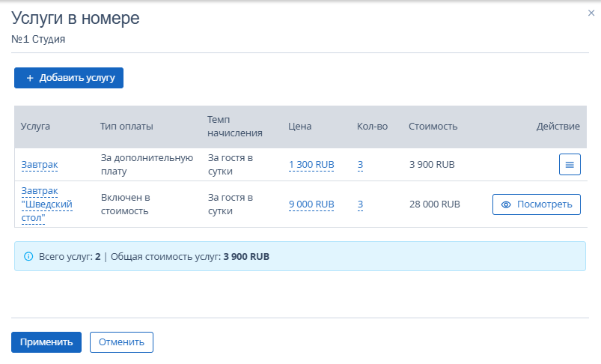The image size is (601, 364).
Task: Click the Темп начисления column header
Action: 234,127
